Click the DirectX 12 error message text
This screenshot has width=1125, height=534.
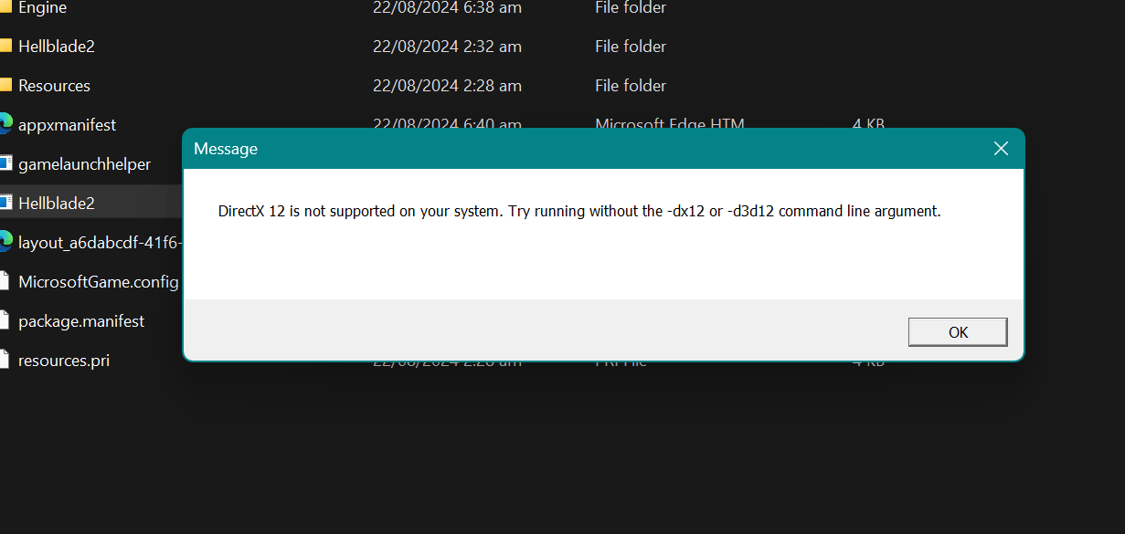tap(579, 211)
